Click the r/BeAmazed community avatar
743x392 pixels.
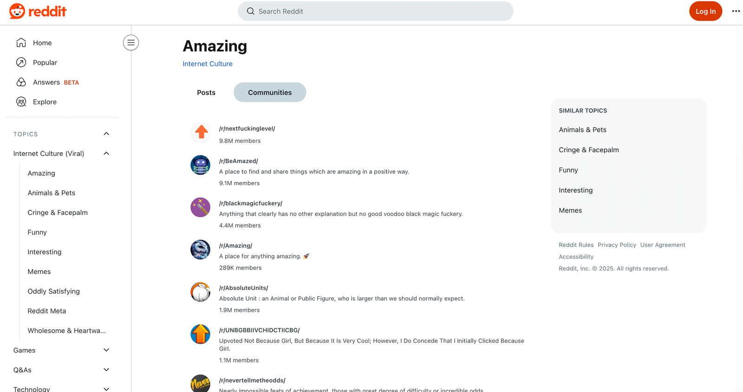click(x=201, y=165)
